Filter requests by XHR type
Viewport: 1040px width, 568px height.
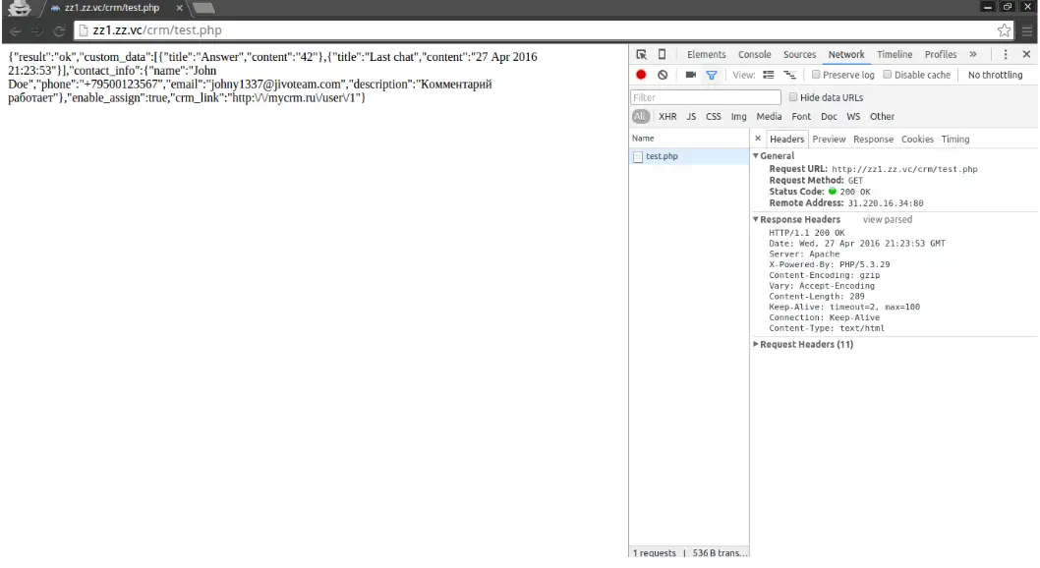tap(667, 117)
